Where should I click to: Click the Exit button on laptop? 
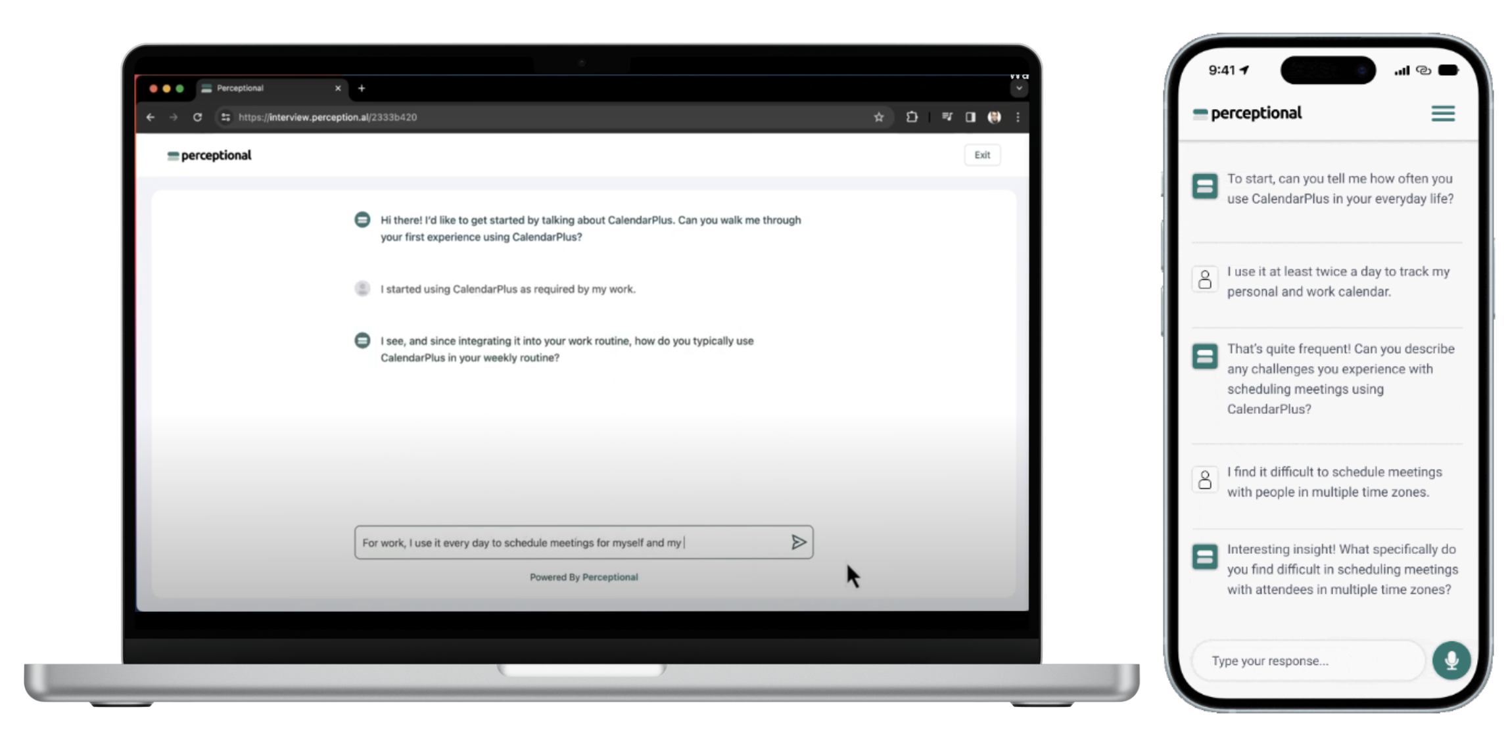[x=982, y=155]
